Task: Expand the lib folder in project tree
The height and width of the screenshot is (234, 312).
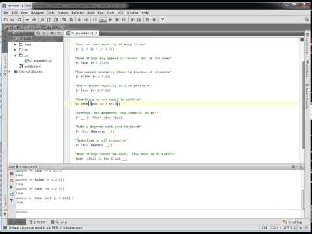Action: 15,50
